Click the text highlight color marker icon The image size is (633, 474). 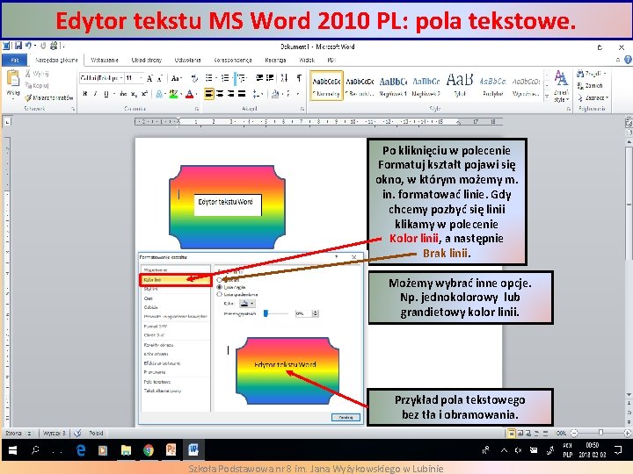[173, 94]
